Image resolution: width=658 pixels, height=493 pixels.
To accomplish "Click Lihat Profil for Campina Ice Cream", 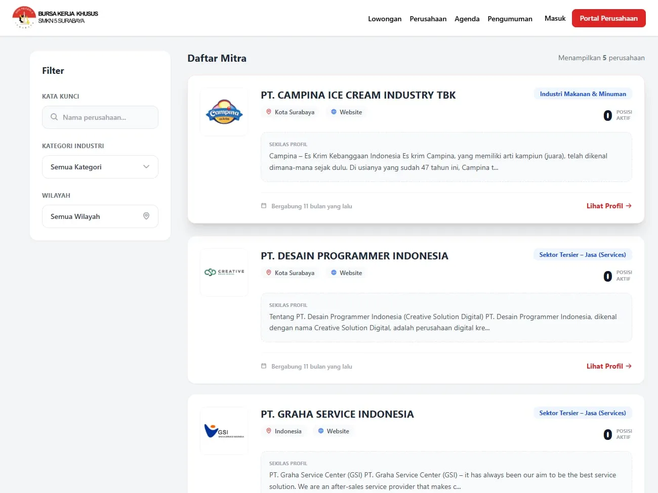I will 609,206.
